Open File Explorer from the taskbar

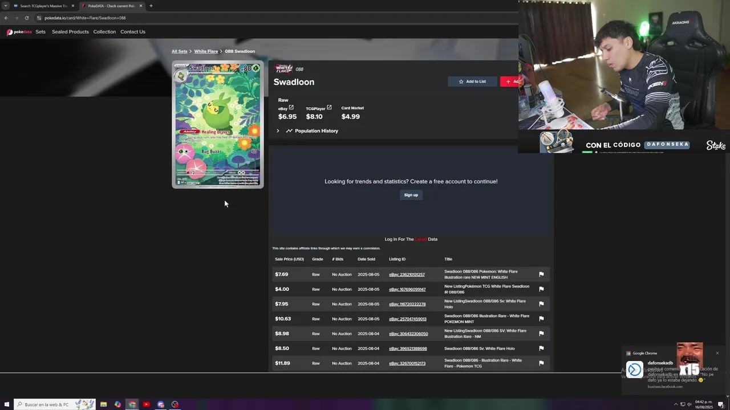(x=103, y=404)
